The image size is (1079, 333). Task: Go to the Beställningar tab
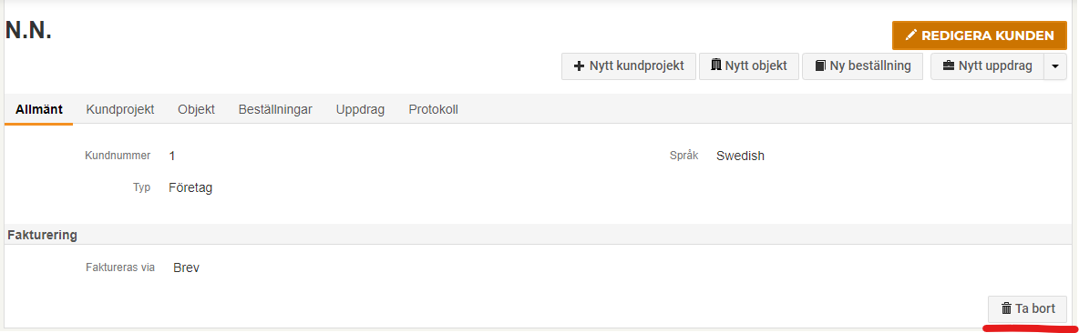(275, 109)
